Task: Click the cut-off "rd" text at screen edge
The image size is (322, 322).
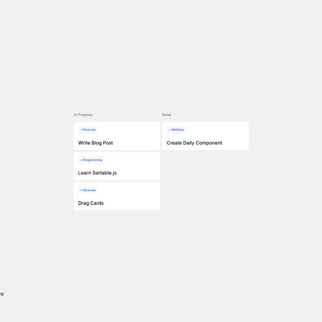Action: click(2, 294)
